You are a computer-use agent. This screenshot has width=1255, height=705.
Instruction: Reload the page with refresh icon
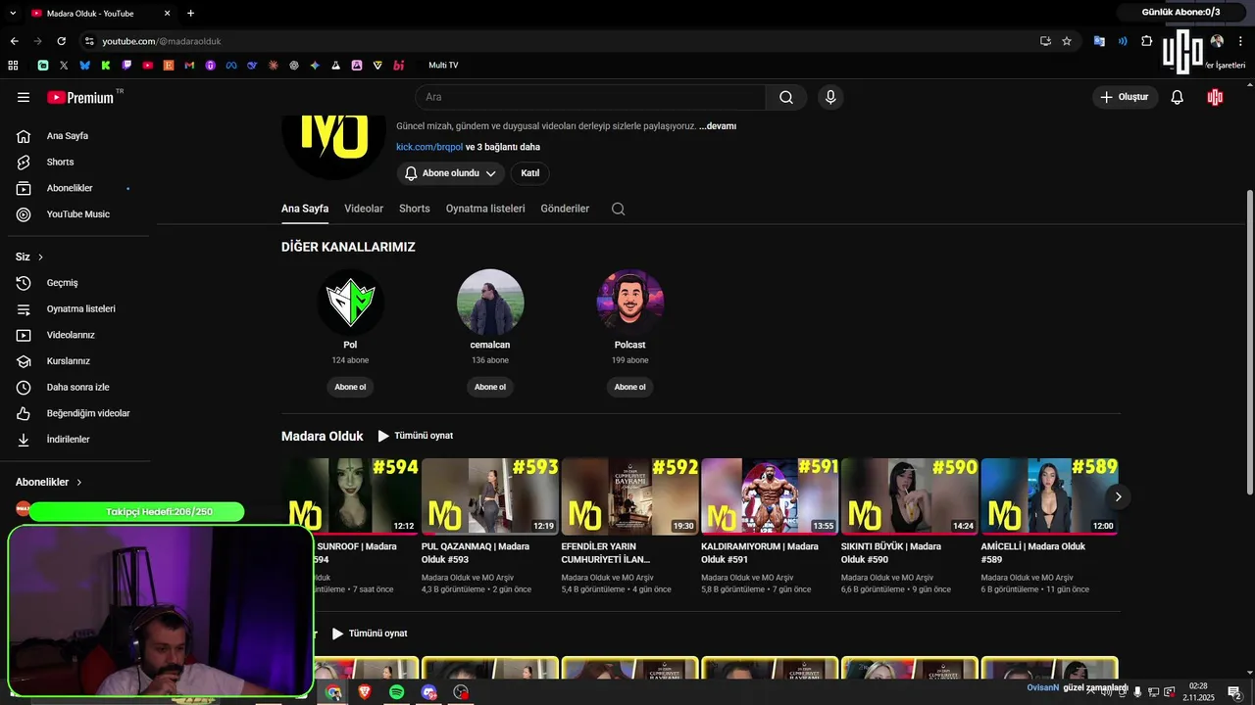(x=61, y=41)
